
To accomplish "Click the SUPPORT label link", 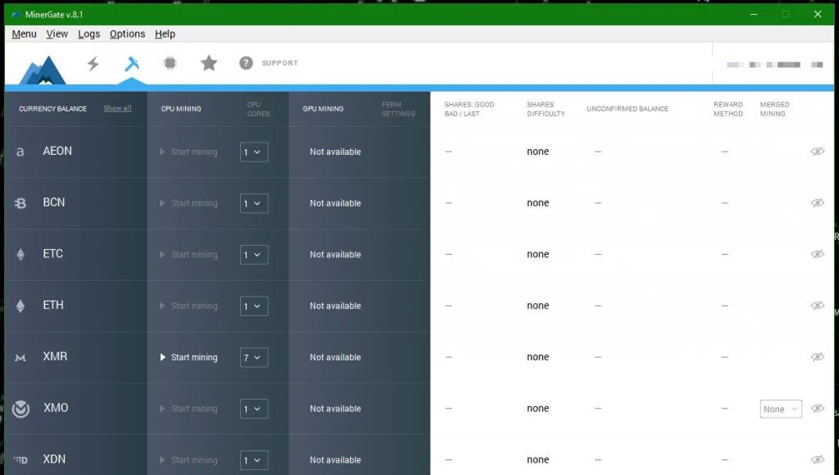I will tap(280, 63).
